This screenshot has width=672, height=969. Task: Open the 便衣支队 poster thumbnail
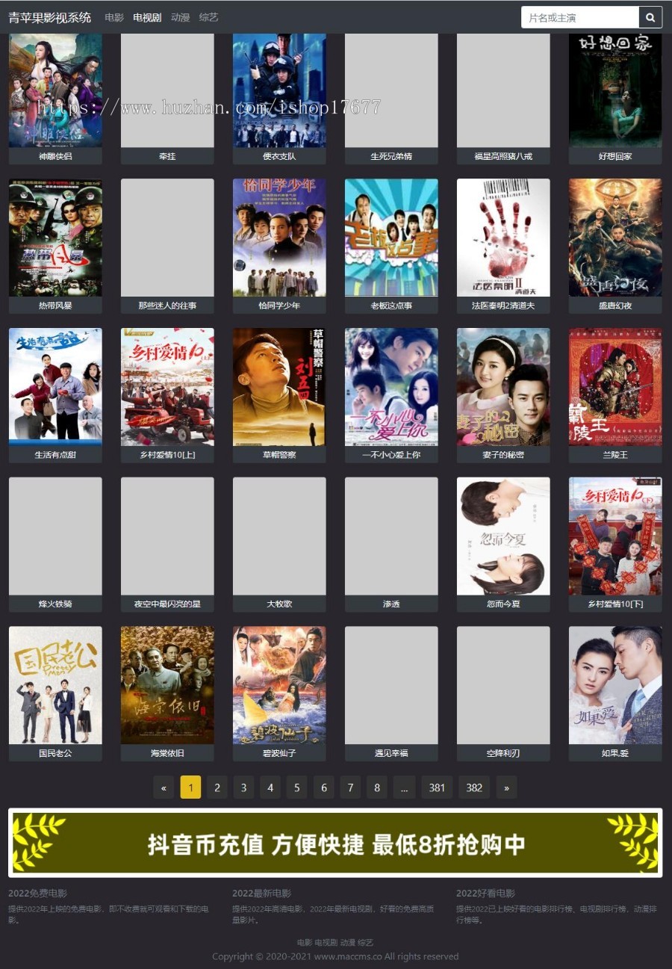tap(279, 90)
